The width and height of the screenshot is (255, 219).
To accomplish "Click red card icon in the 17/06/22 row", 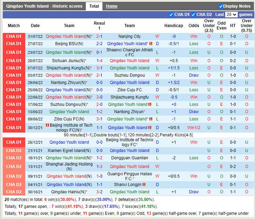I will (x=150, y=104).
